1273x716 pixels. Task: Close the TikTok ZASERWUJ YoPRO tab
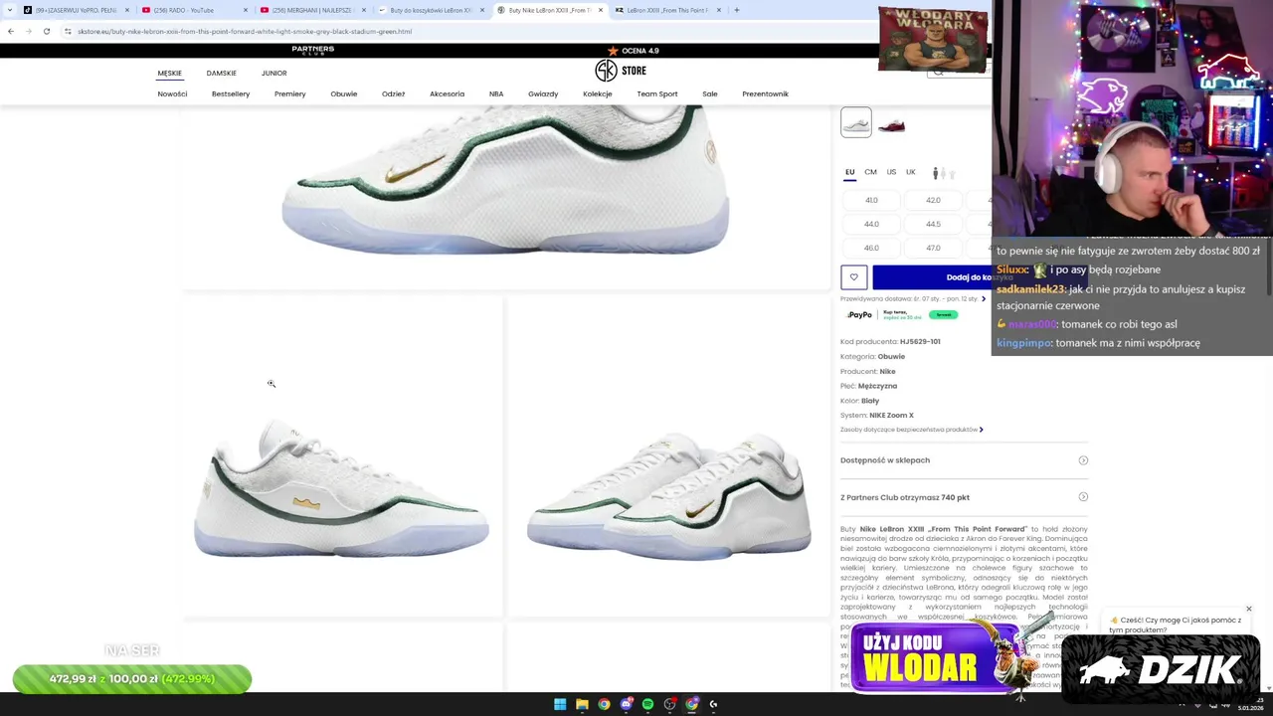(127, 10)
